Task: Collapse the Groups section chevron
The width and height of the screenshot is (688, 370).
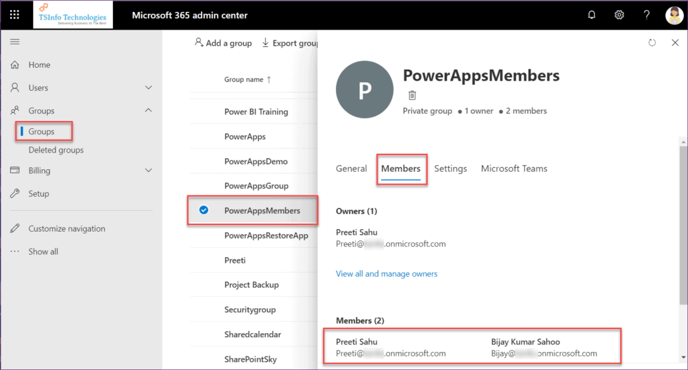Action: point(148,111)
